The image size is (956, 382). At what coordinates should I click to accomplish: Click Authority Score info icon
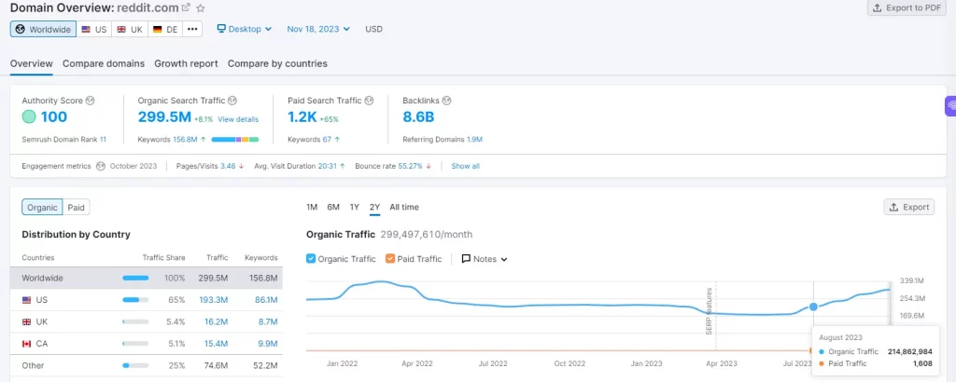(91, 101)
